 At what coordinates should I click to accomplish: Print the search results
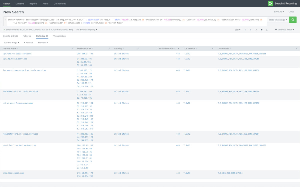coord(261,30)
